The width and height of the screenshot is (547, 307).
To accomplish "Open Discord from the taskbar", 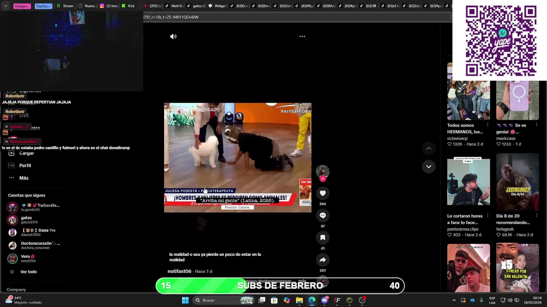I will 324,300.
